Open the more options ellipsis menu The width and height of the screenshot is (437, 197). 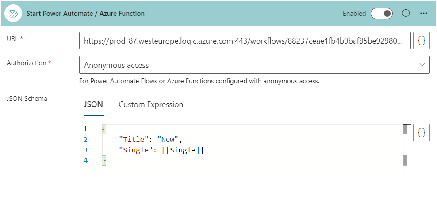(x=424, y=14)
